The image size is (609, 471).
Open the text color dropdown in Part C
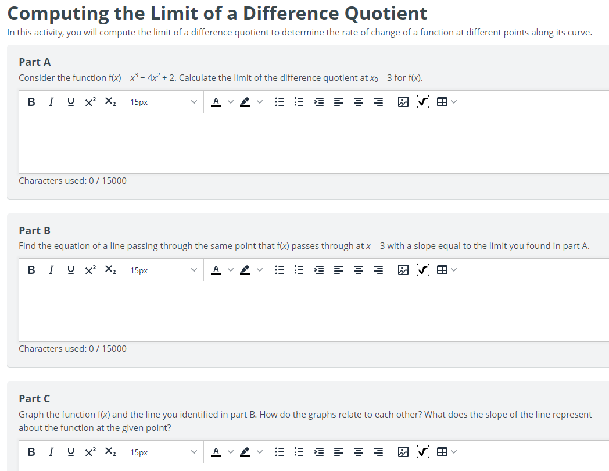tap(230, 452)
